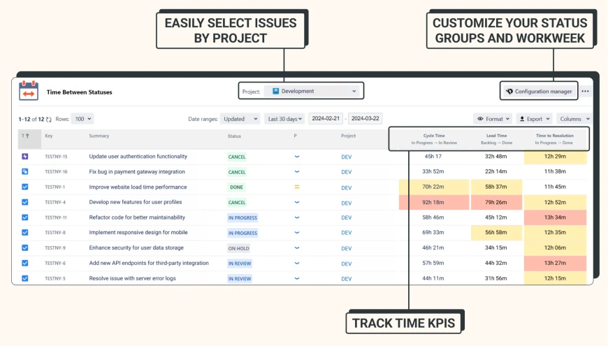608x346 pixels.
Task: Open the DEV project link for TESTNY-5
Action: point(346,279)
